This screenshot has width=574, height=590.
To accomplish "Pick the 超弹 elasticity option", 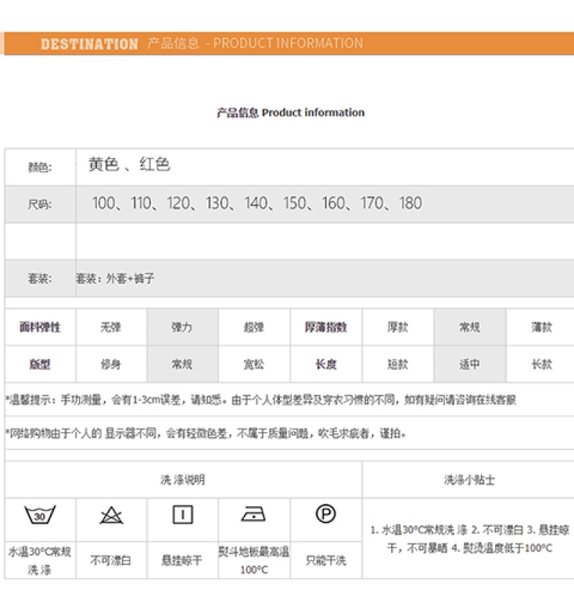I will point(254,327).
